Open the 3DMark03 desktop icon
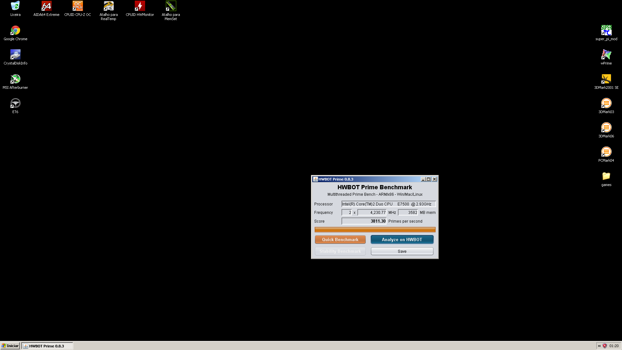Screen dimensions: 622x350 tap(606, 103)
